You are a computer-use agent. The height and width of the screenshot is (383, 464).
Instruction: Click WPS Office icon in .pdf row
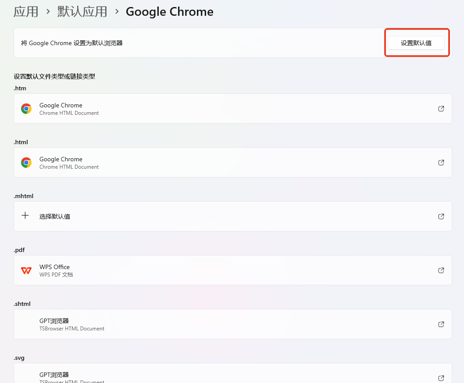pyautogui.click(x=26, y=270)
